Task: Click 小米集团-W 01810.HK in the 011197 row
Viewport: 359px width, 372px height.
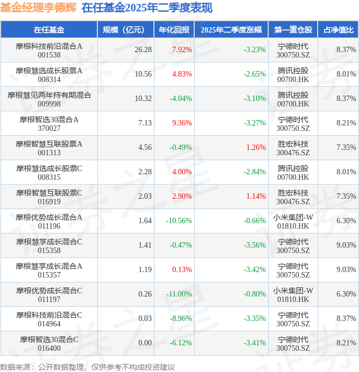Action: tap(293, 295)
